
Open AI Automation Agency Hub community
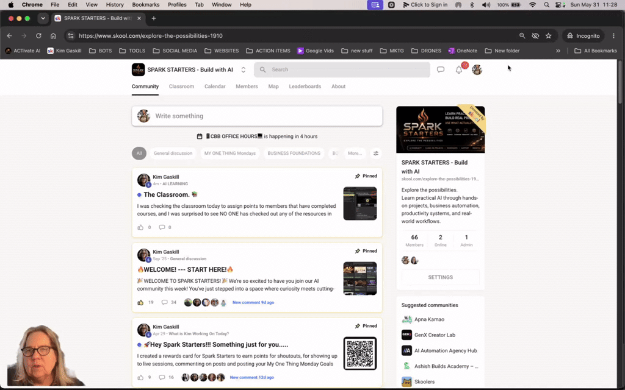click(439, 350)
